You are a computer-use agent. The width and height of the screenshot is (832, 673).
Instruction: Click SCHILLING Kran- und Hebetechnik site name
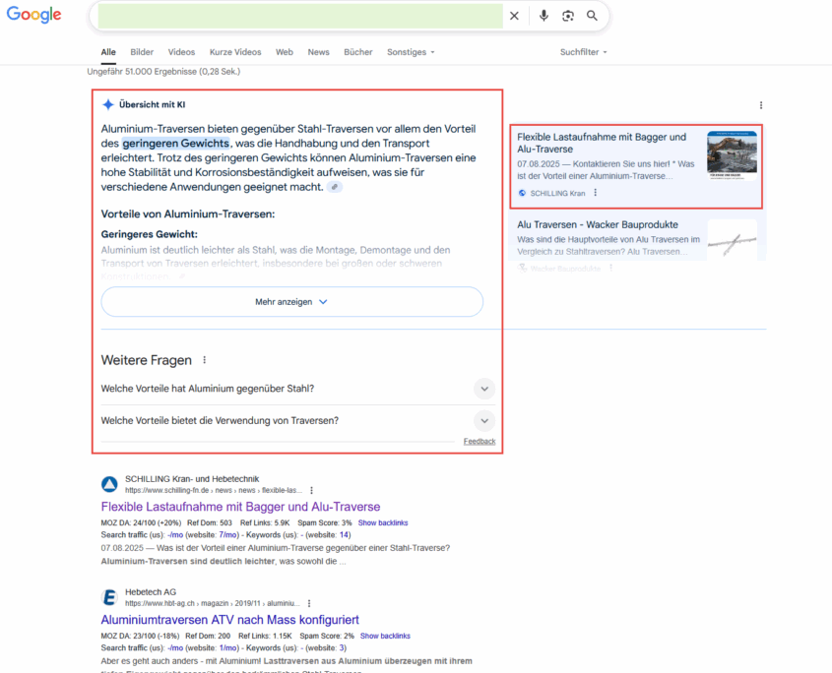(x=192, y=479)
